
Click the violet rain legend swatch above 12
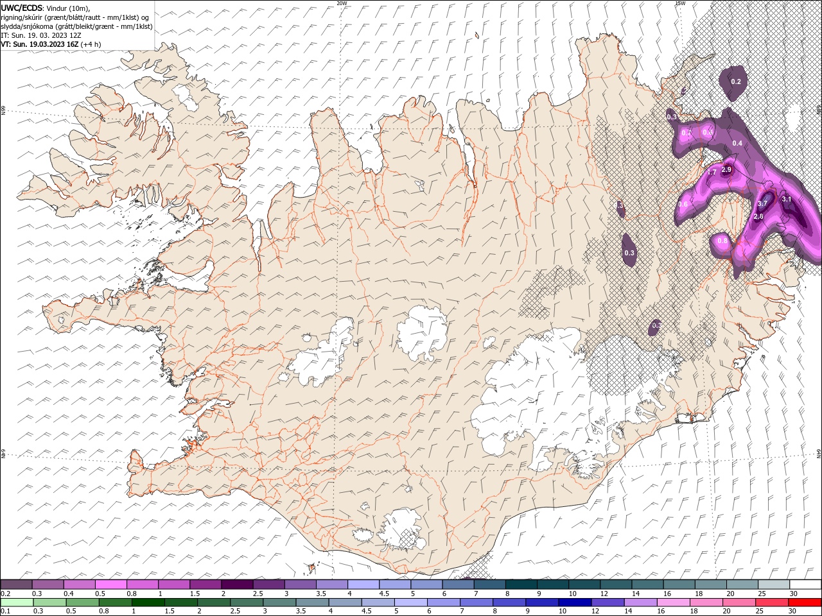pyautogui.click(x=608, y=603)
